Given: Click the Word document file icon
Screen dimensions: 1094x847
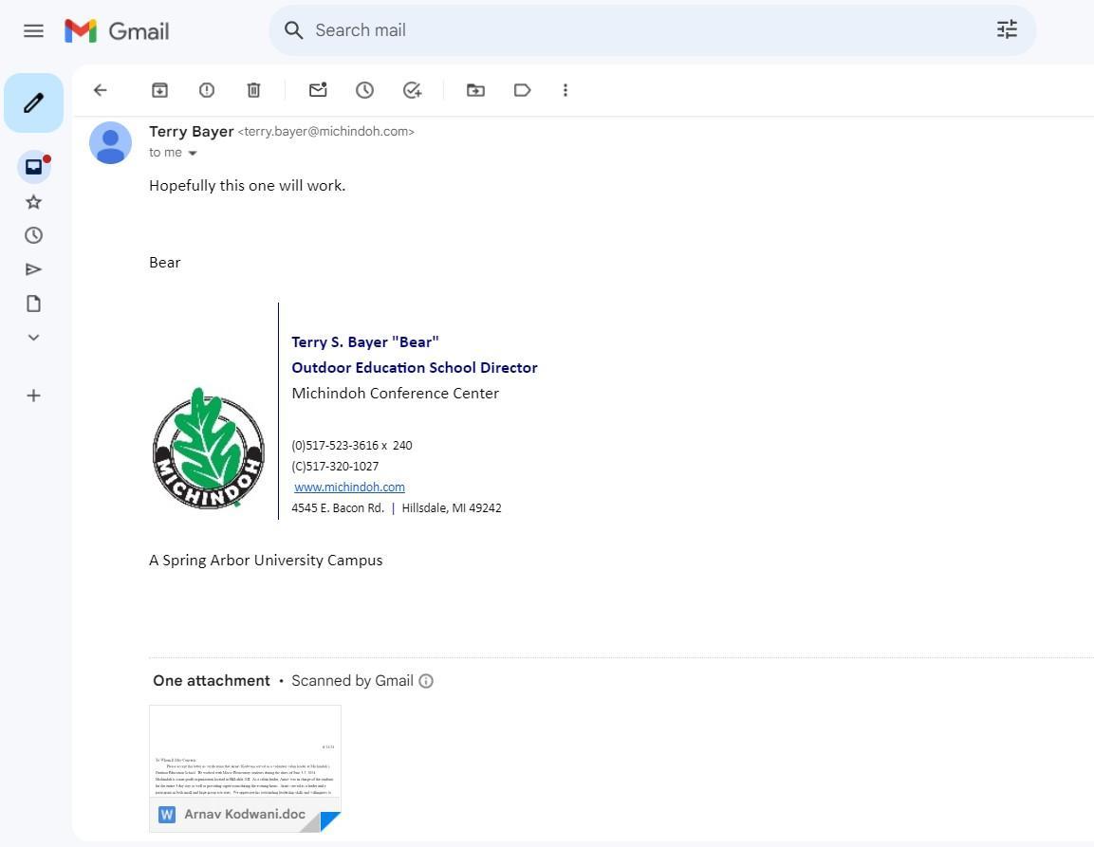Looking at the screenshot, I should (x=167, y=814).
